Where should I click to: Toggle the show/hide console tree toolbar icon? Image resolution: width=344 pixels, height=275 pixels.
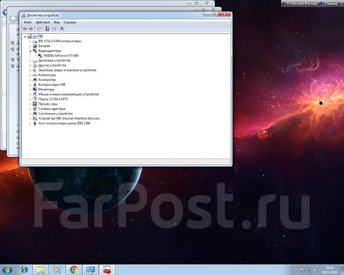tap(39, 29)
